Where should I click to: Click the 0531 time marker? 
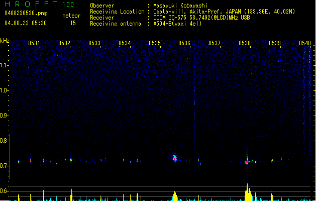pyautogui.click(x=34, y=43)
